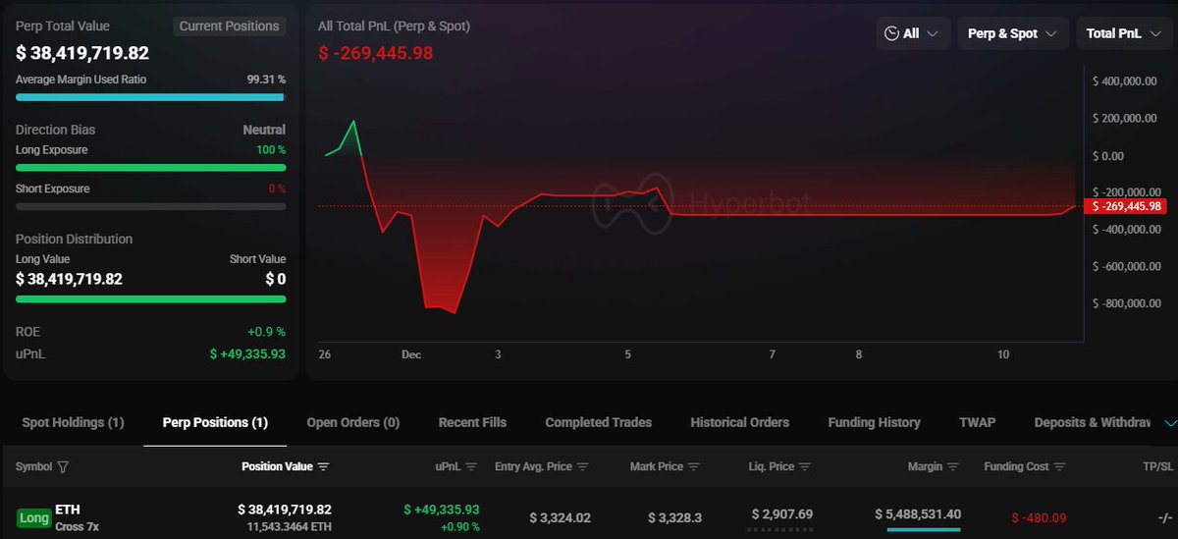Click the TP/SL value in ETH row

1164,517
